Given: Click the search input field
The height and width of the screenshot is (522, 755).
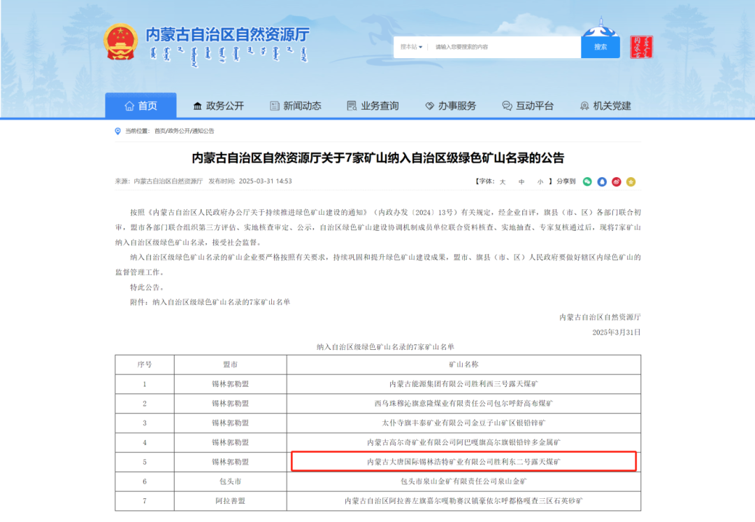Looking at the screenshot, I should point(505,47).
